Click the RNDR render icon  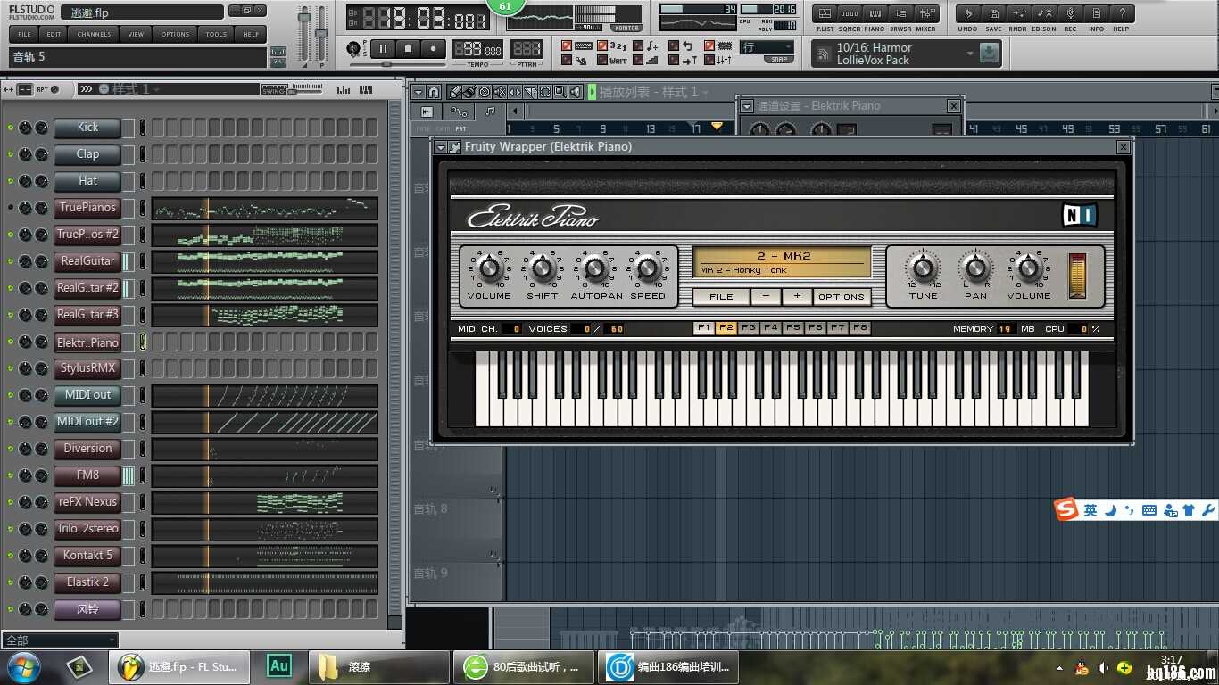coord(1020,13)
